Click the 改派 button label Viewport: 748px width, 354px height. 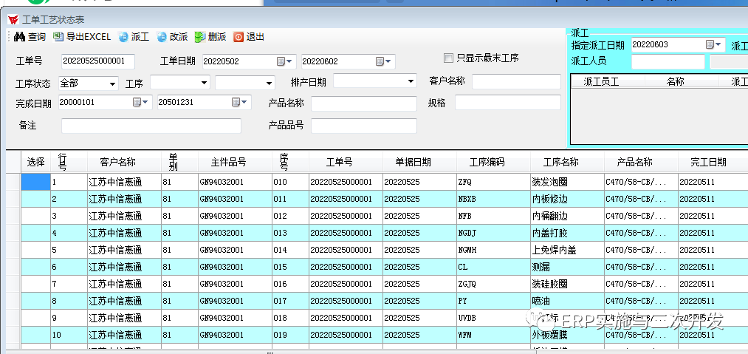(x=179, y=37)
